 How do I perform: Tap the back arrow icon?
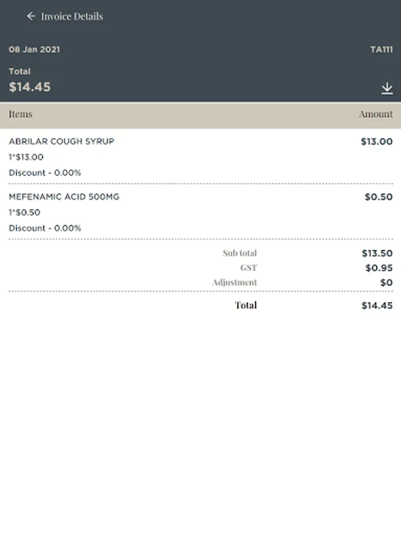point(31,17)
